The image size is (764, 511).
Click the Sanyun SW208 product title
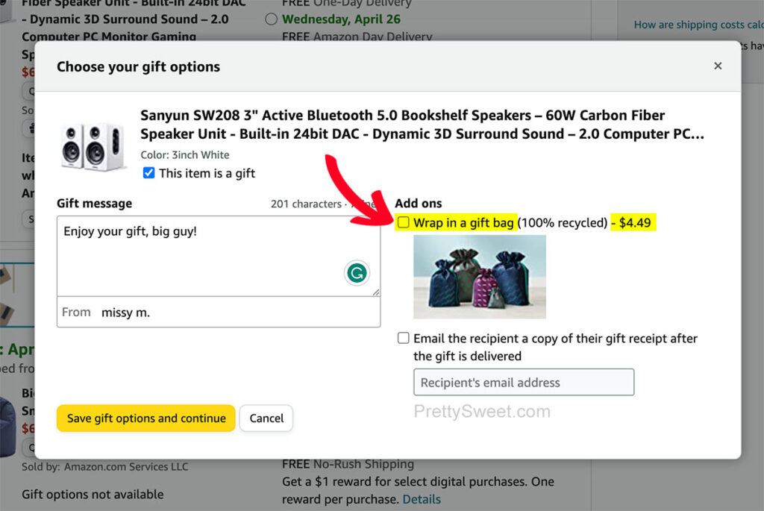(x=422, y=125)
